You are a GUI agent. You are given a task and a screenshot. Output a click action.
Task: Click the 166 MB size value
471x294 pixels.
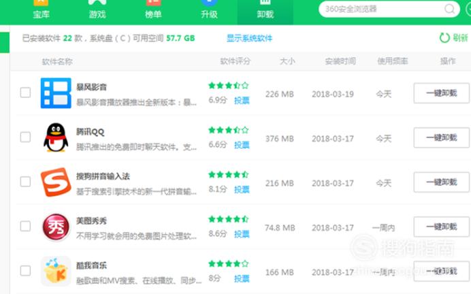pyautogui.click(x=280, y=272)
